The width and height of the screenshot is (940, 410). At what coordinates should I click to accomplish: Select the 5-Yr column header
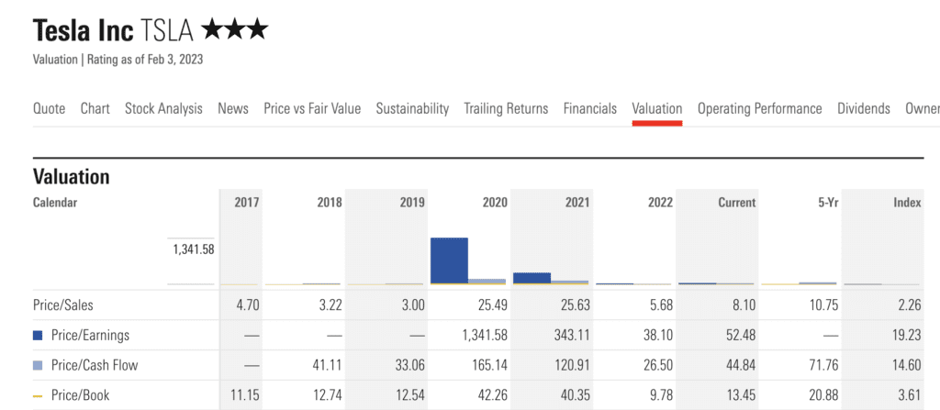click(x=828, y=203)
